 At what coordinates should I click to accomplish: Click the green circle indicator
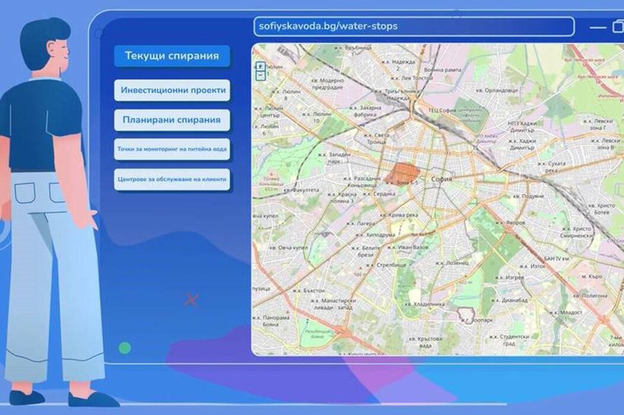click(x=125, y=348)
